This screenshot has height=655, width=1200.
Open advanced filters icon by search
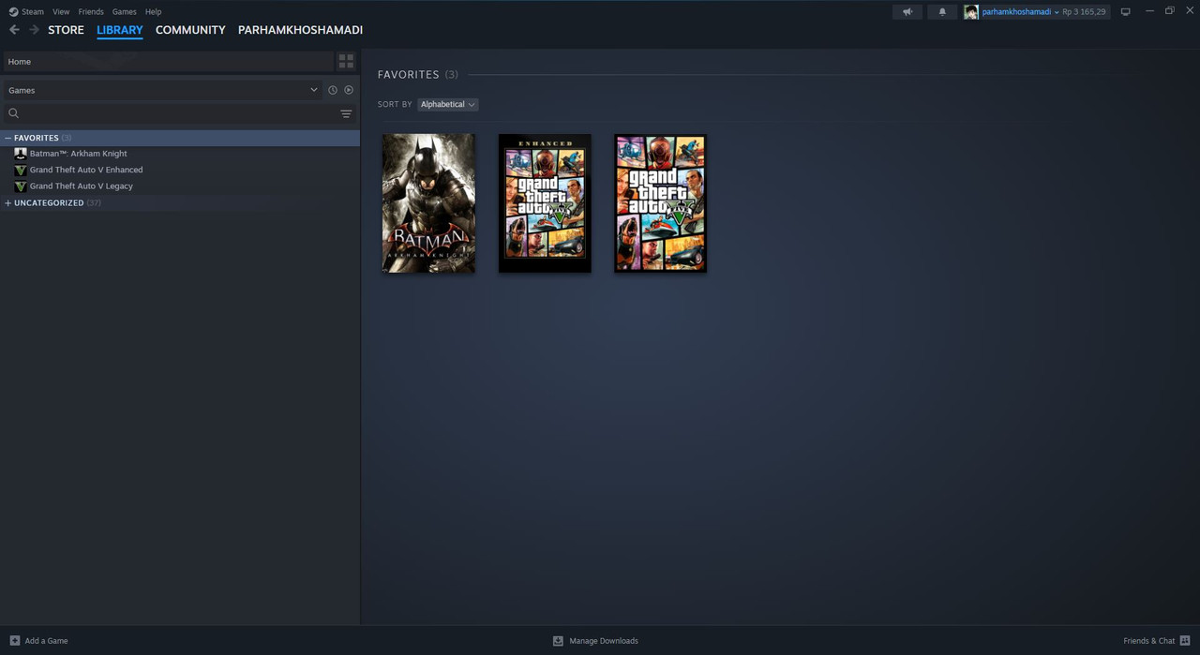[x=346, y=114]
